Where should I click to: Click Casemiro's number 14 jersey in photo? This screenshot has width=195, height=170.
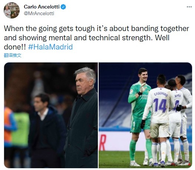(x=160, y=105)
